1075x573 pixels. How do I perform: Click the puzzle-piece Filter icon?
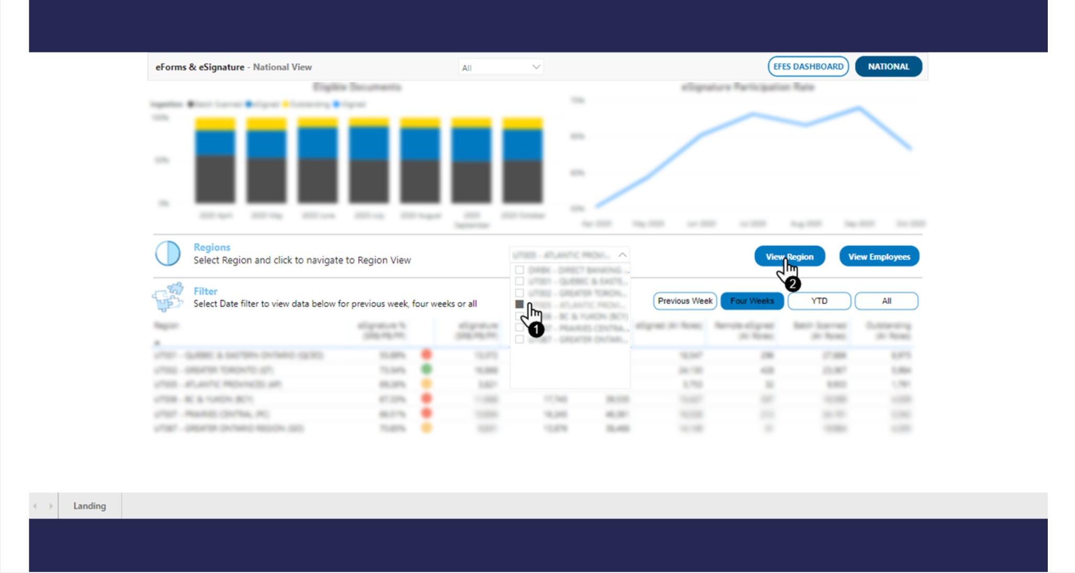coord(167,297)
